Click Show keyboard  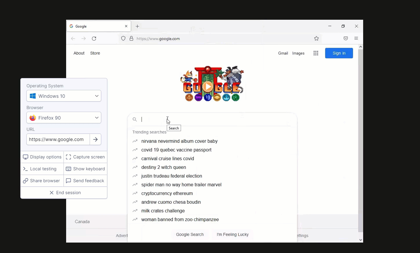85,169
